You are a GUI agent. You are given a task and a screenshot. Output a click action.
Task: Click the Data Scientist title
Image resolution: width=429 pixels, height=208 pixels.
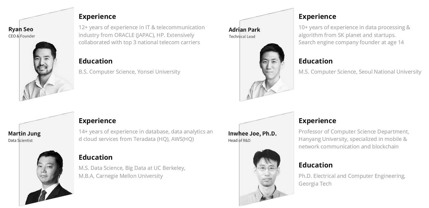point(20,140)
